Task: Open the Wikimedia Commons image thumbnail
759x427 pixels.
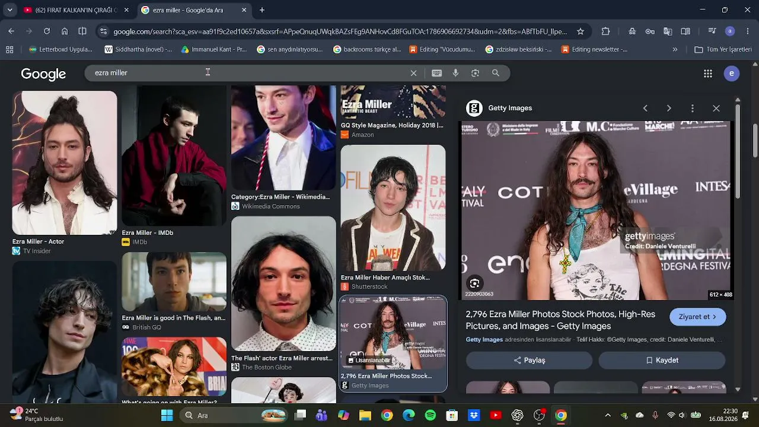Action: click(283, 138)
